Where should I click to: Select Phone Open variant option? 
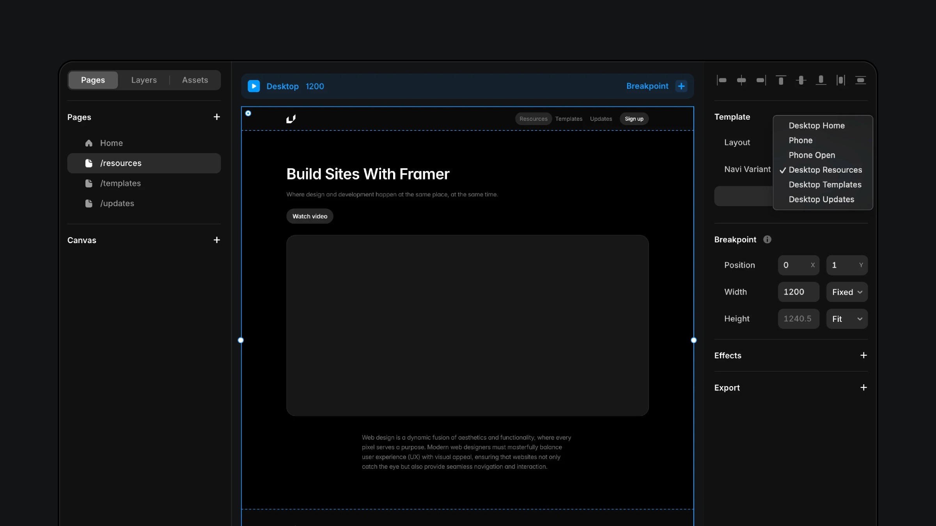click(823, 155)
